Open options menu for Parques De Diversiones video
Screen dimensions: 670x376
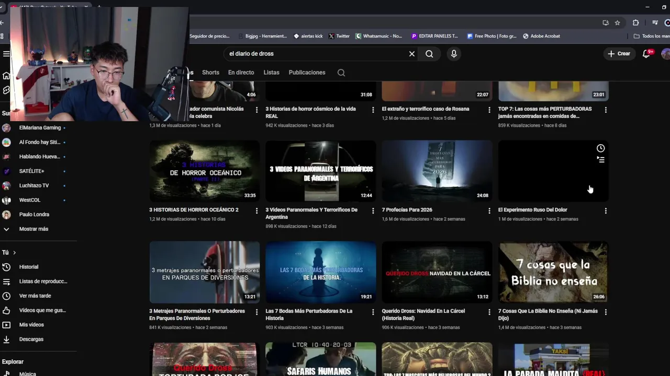pos(256,312)
